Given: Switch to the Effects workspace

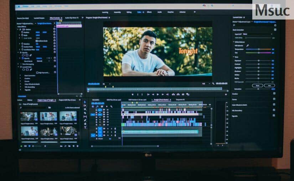Looking at the screenshot, I should (x=149, y=12).
